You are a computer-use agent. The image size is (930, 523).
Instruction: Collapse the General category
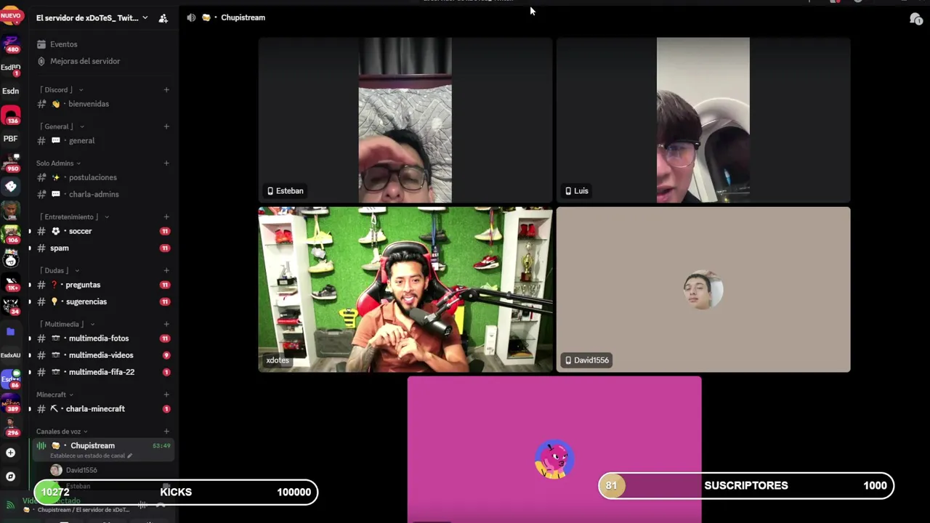[x=61, y=126]
